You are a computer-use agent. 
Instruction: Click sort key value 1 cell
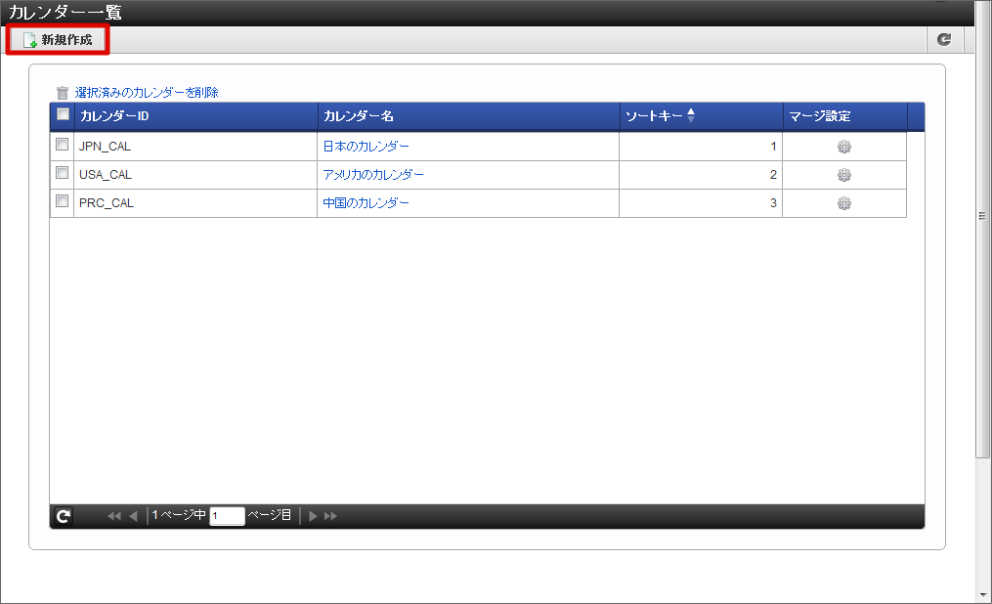point(701,146)
